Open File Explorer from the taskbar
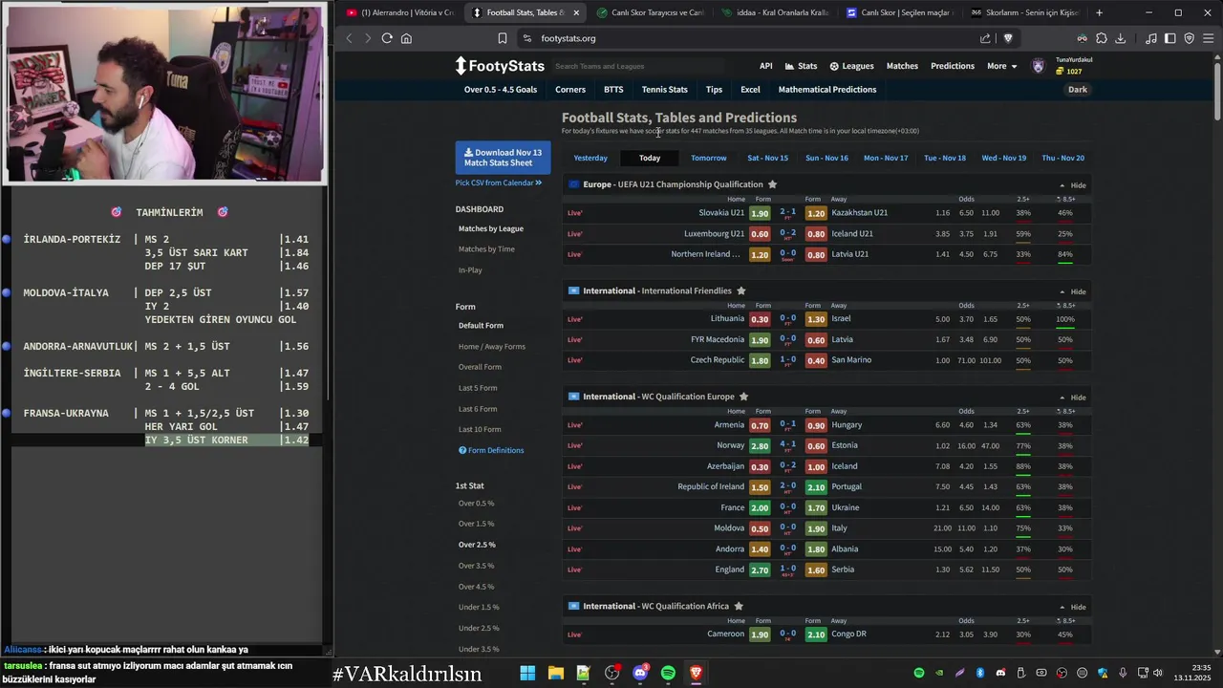 [555, 673]
